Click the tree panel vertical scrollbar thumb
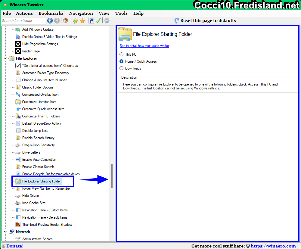The width and height of the screenshot is (301, 249). [112, 176]
